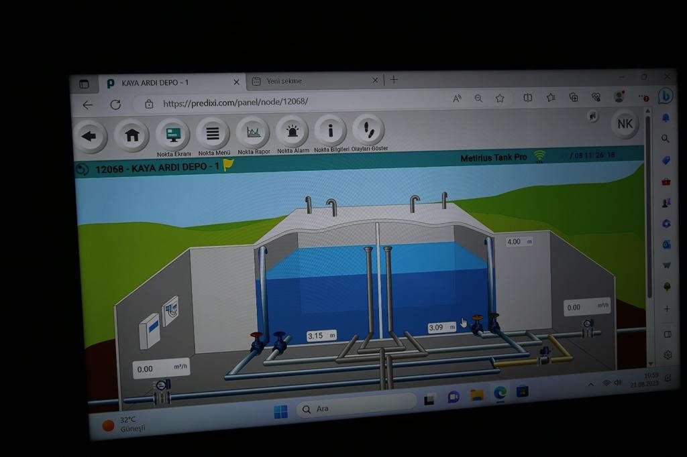Image resolution: width=687 pixels, height=457 pixels.
Task: Open Nokta Rapor chart icon
Action: 253,132
